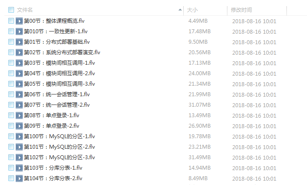The image size is (307, 185).
Task: Toggle sort arrow in 文件名 column header
Action: click(180, 10)
